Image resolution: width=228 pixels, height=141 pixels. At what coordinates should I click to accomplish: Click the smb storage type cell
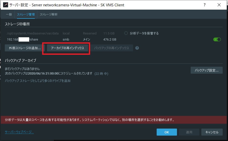[x=66, y=39]
